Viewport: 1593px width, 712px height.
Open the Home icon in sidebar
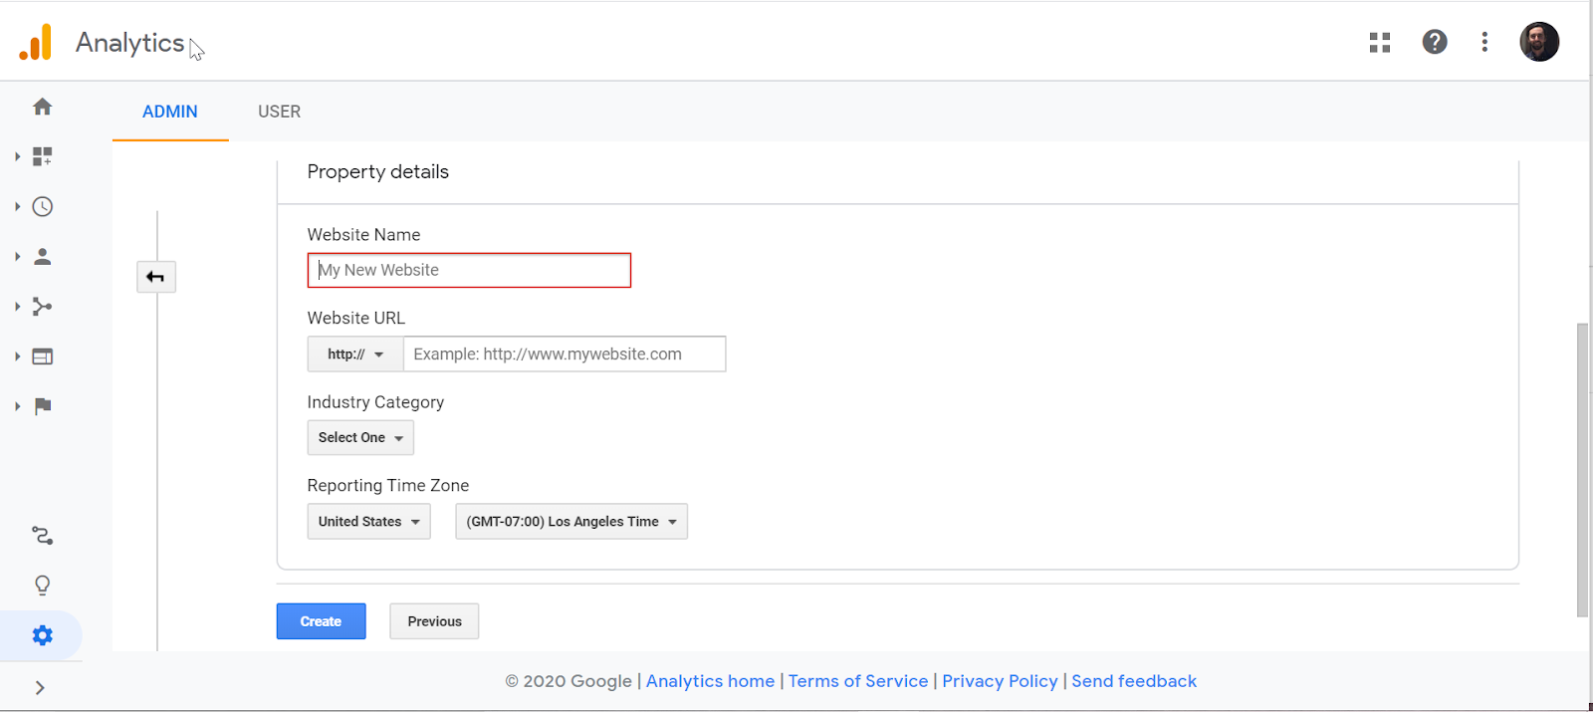pyautogui.click(x=42, y=107)
